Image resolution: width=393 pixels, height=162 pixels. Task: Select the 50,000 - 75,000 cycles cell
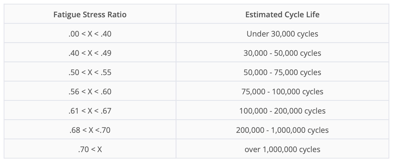coord(282,73)
